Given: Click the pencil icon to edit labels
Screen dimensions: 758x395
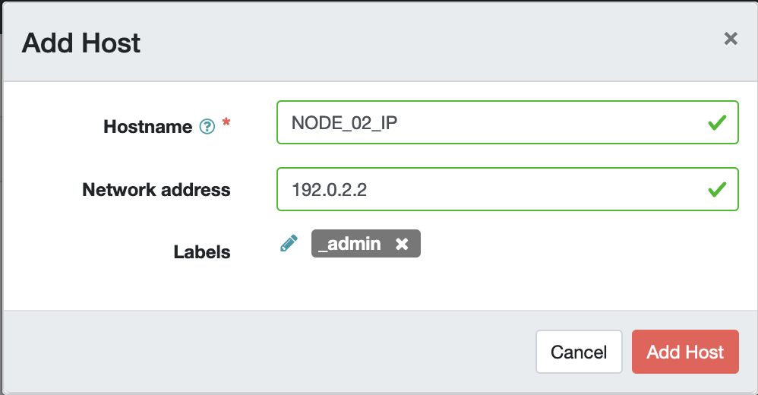Looking at the screenshot, I should 289,244.
